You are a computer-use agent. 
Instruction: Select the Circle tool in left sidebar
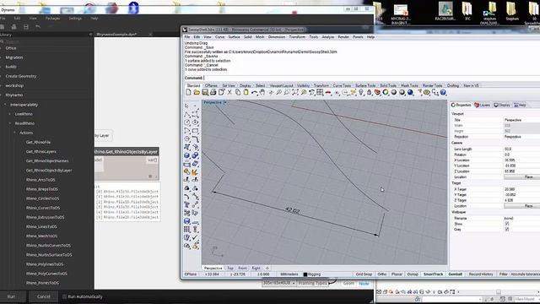pos(187,122)
